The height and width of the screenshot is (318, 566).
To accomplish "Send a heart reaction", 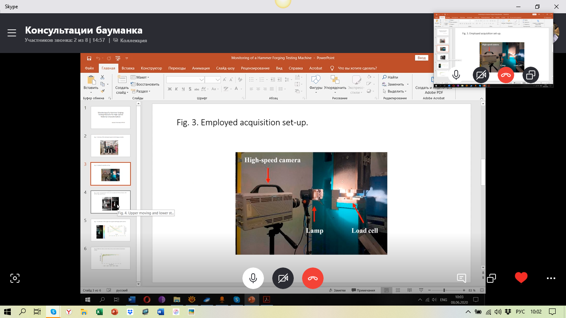I will point(521,278).
